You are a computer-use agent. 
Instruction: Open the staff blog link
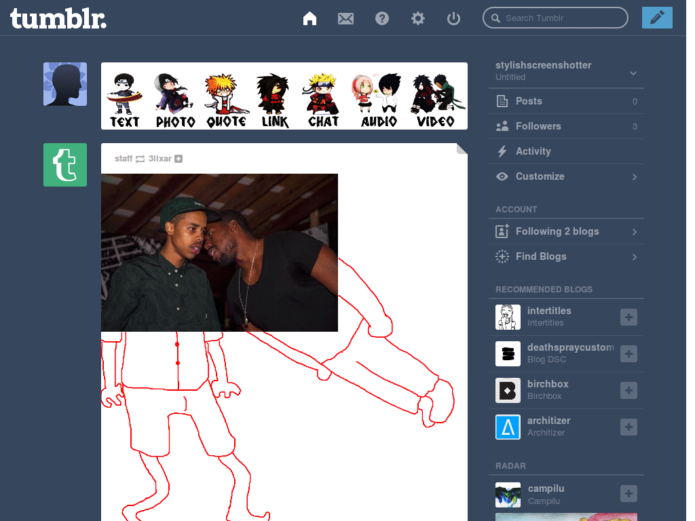pos(124,159)
